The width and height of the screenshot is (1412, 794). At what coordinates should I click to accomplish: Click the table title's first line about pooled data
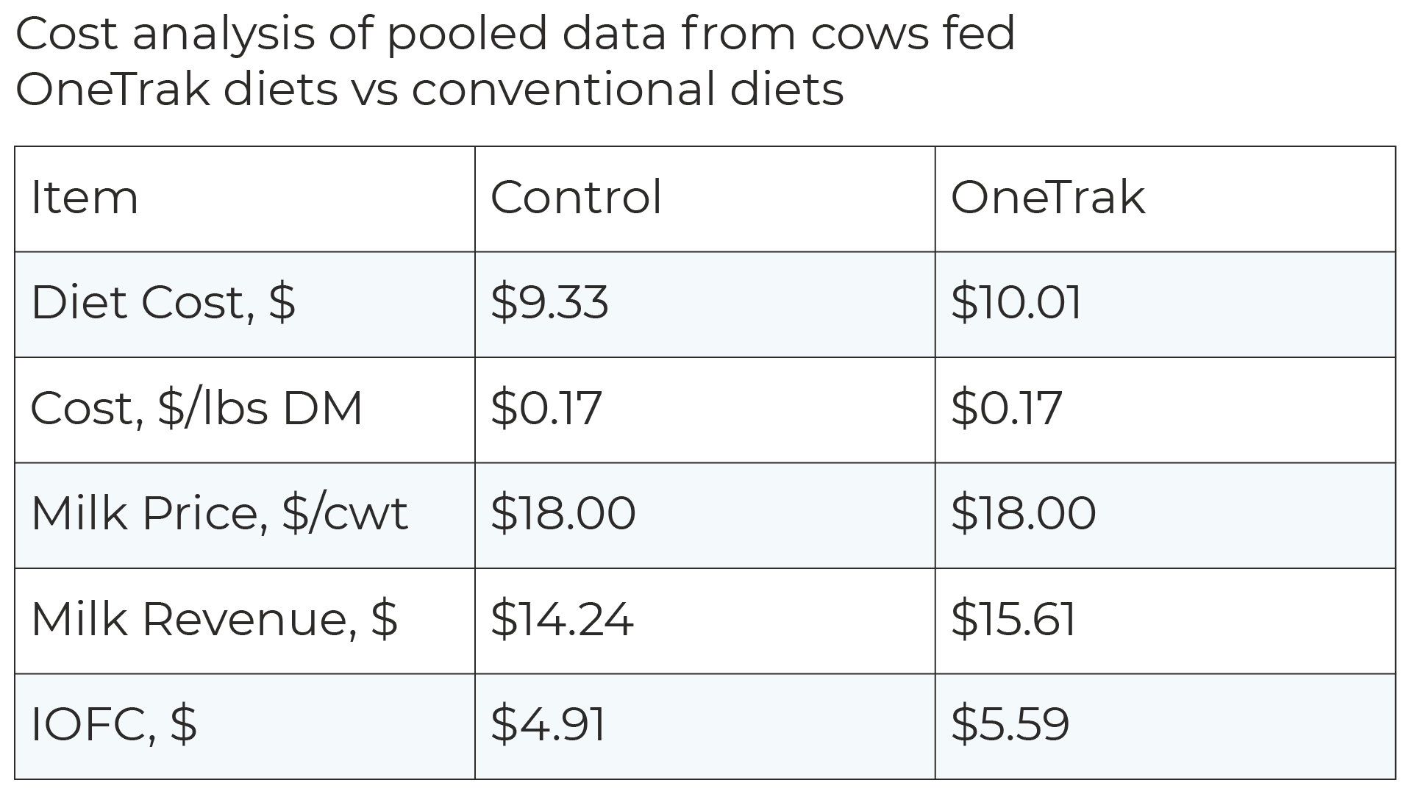(515, 33)
